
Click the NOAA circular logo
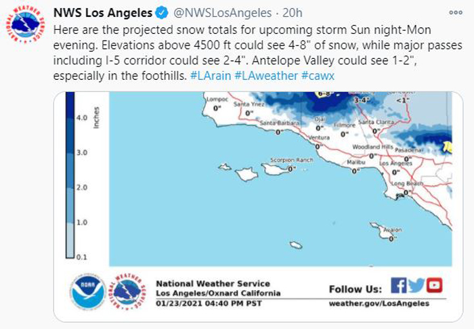coord(88,292)
